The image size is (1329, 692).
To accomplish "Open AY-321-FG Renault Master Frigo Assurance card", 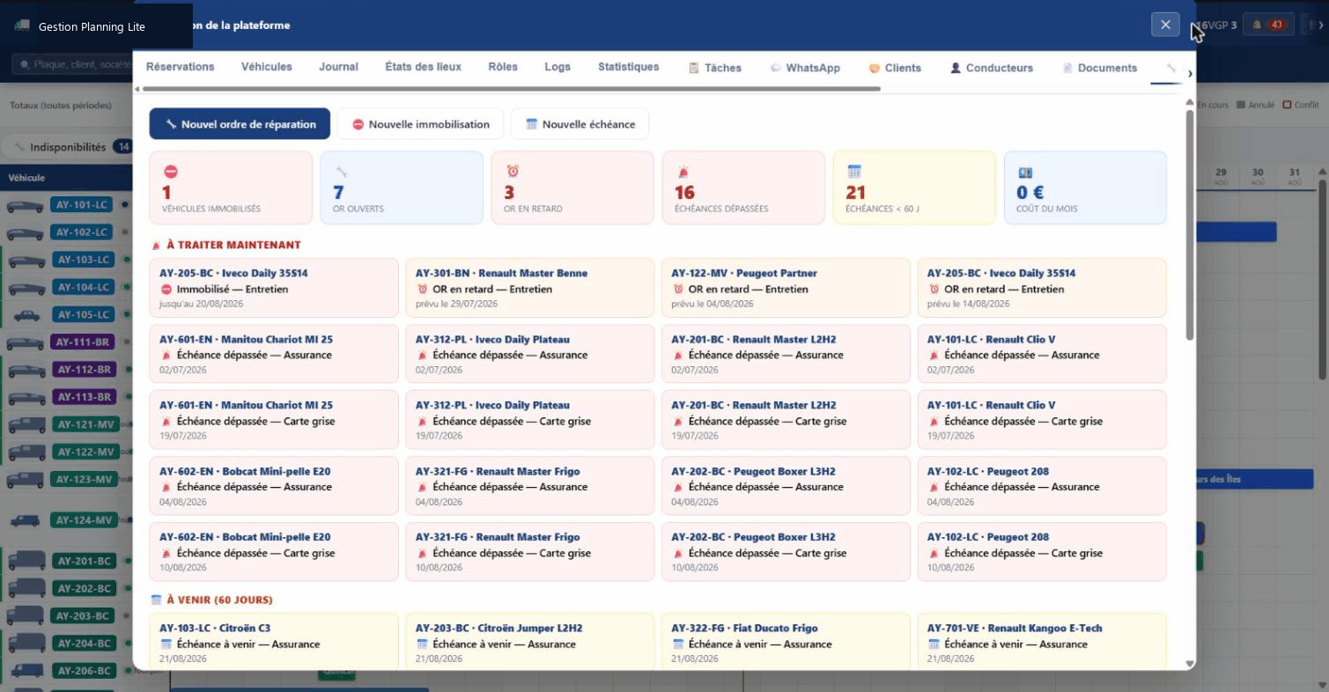I will tap(530, 486).
